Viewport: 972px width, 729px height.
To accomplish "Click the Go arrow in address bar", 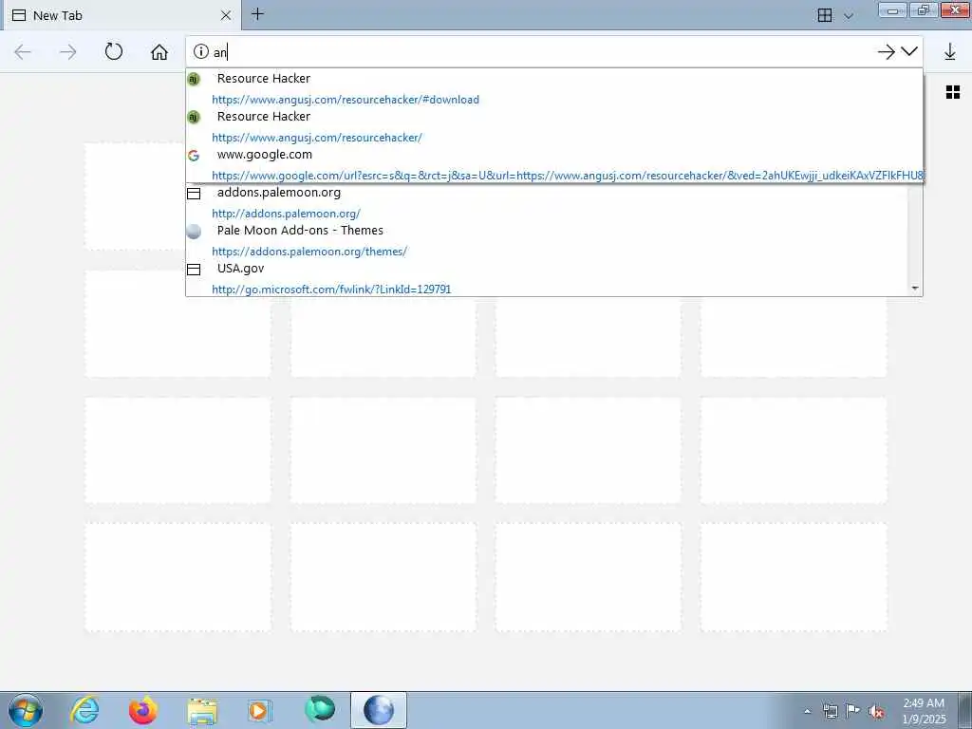I will [x=887, y=52].
